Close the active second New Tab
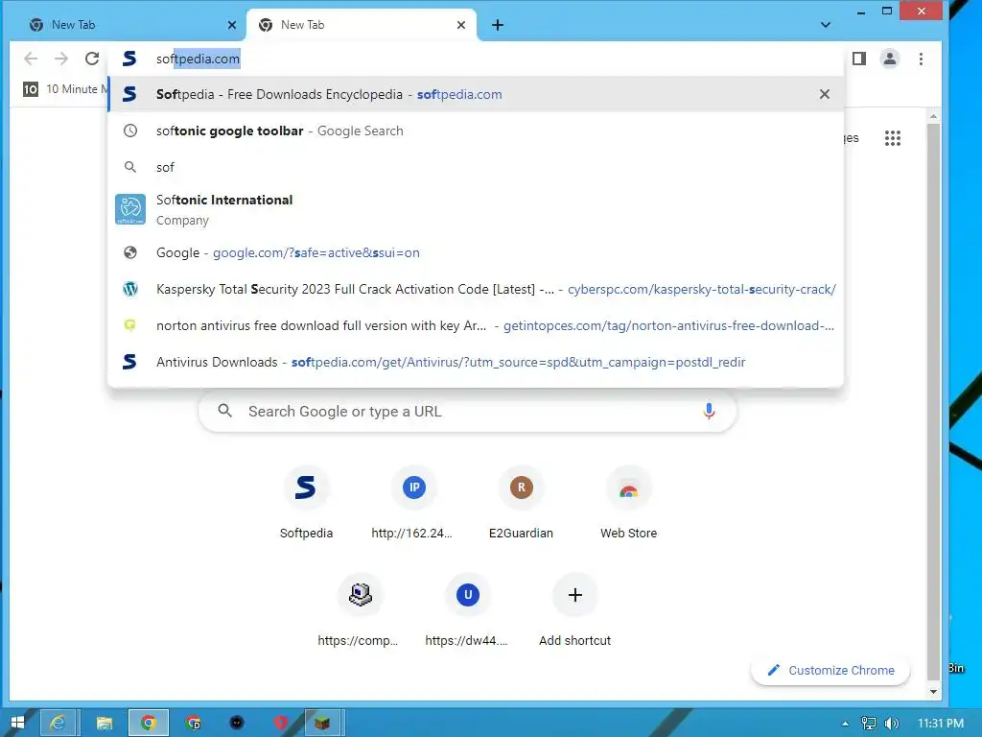This screenshot has width=982, height=737. (x=461, y=25)
